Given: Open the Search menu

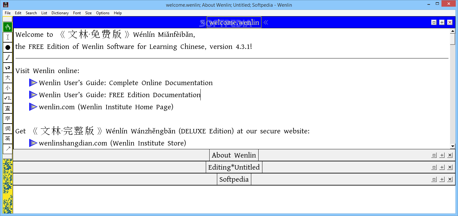Looking at the screenshot, I should [x=31, y=13].
